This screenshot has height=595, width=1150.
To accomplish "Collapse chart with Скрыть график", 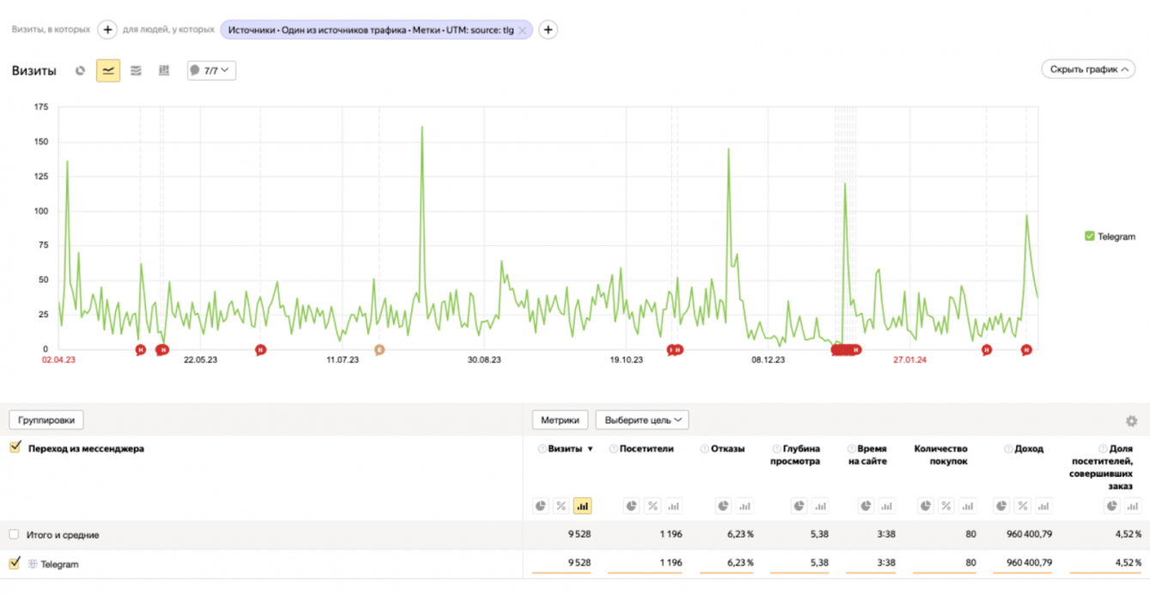I will tap(1088, 69).
